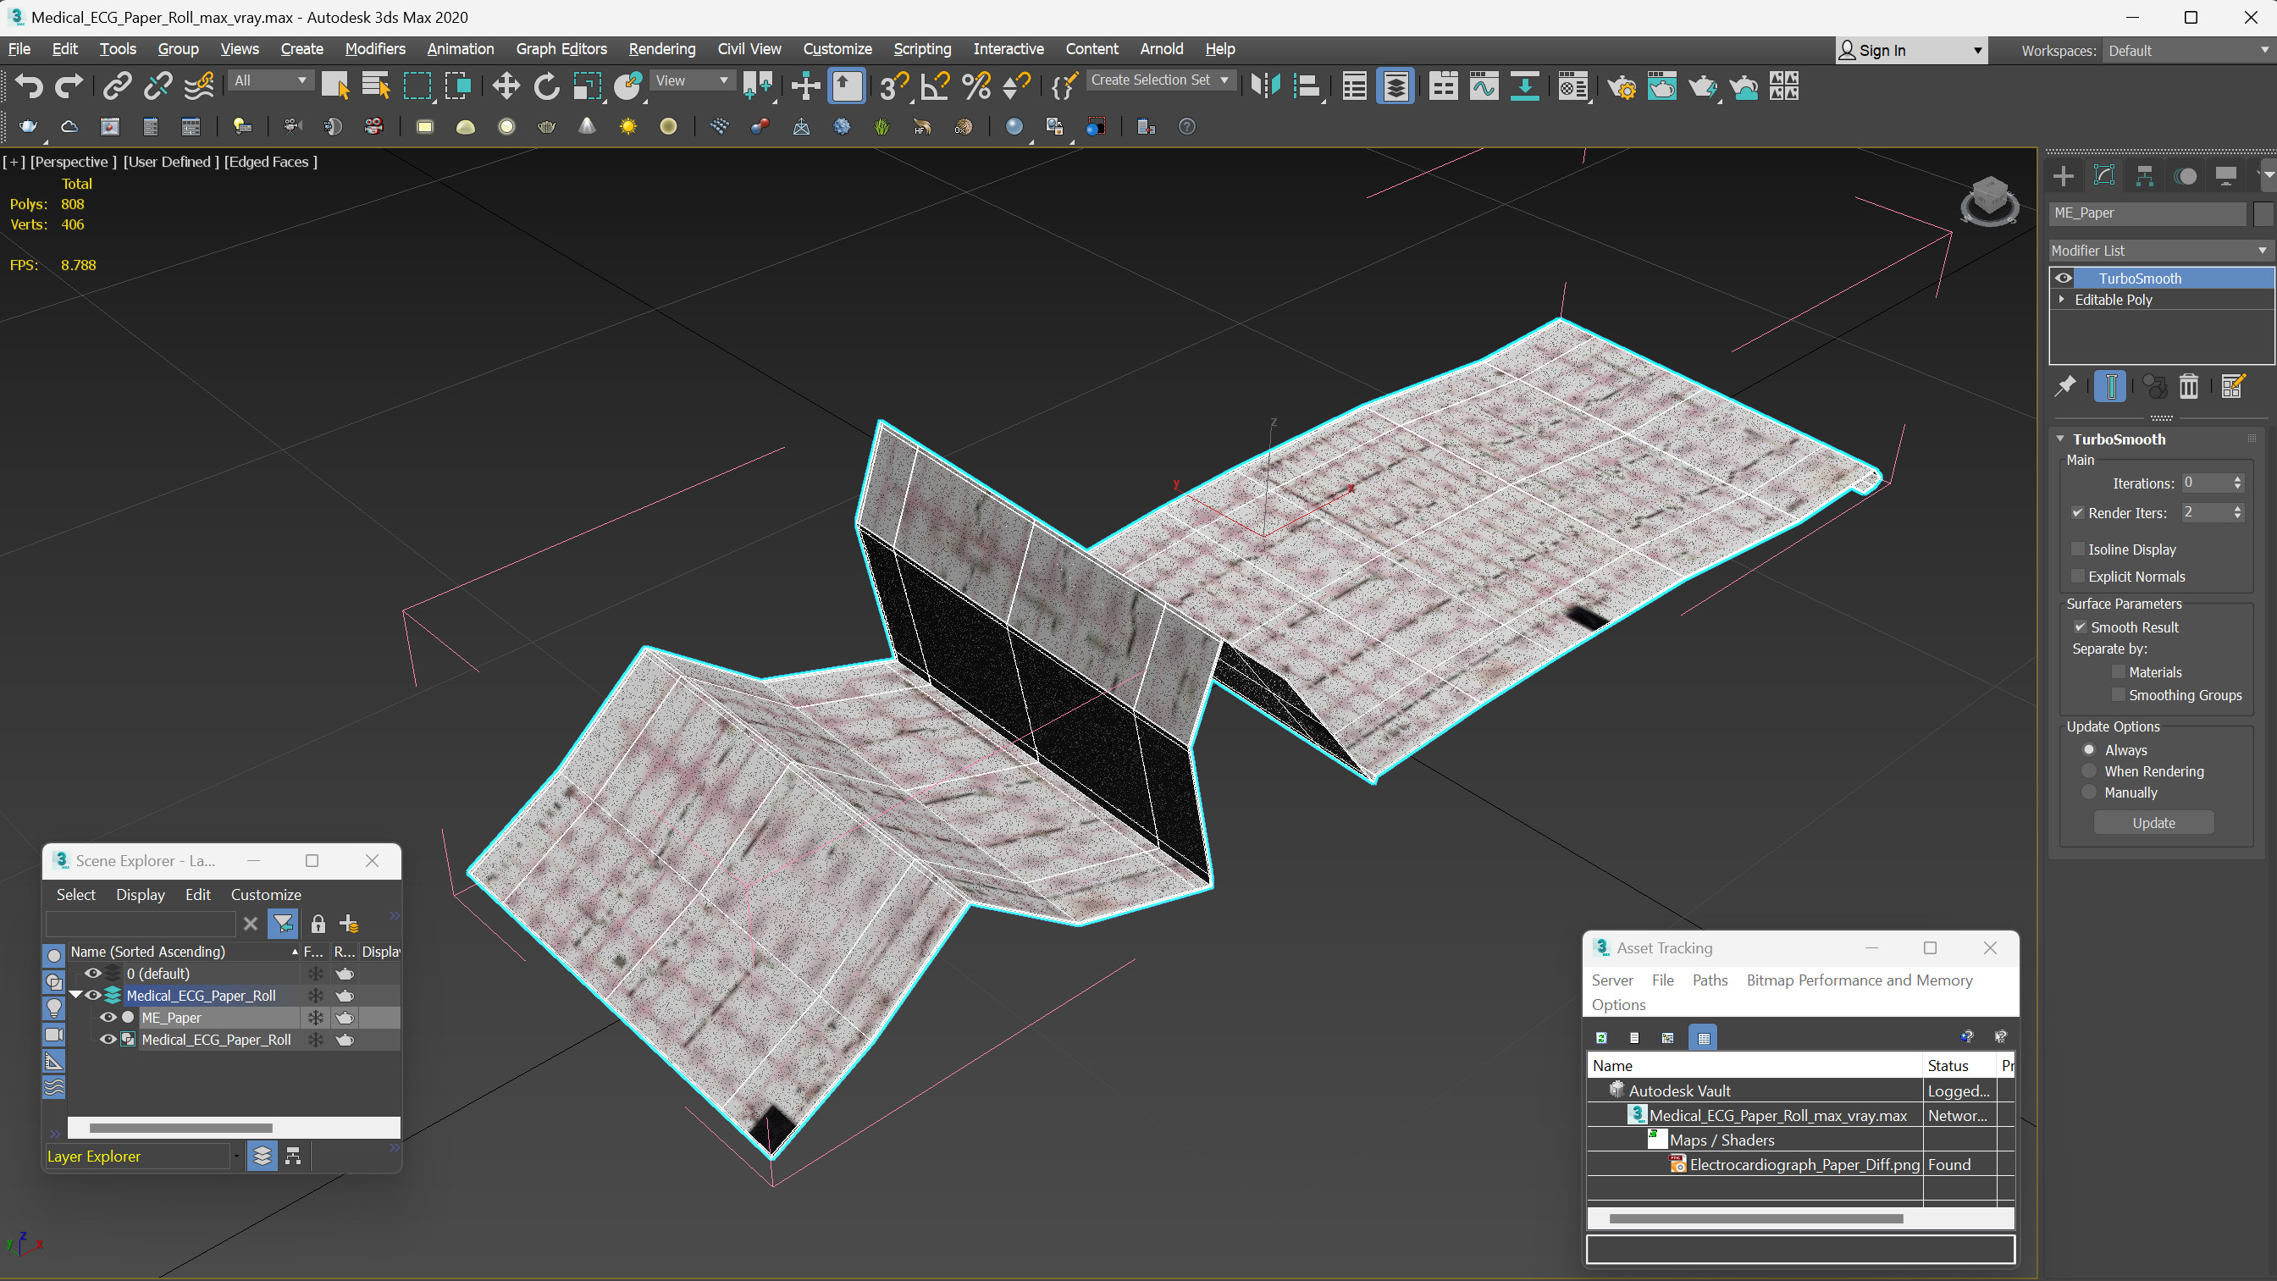Expand the Editable Poly stack entry
The width and height of the screenshot is (2277, 1281).
click(2062, 299)
